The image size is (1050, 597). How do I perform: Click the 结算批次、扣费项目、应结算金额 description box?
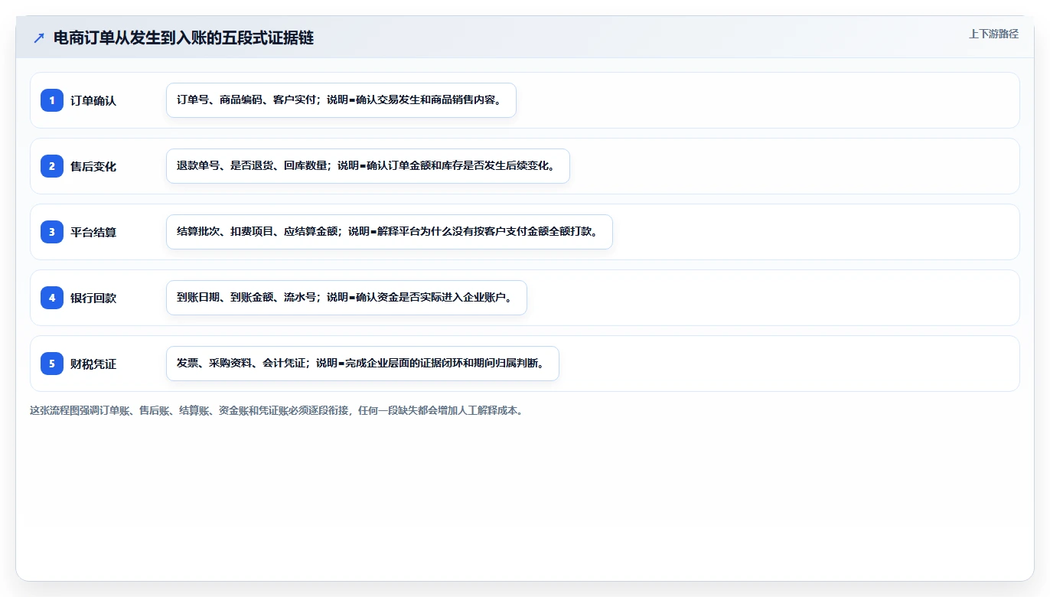[x=390, y=232]
